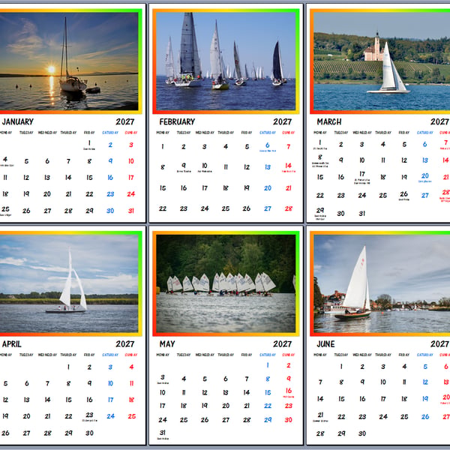
Task: Select January 16 Saturday date
Action: tap(110, 178)
